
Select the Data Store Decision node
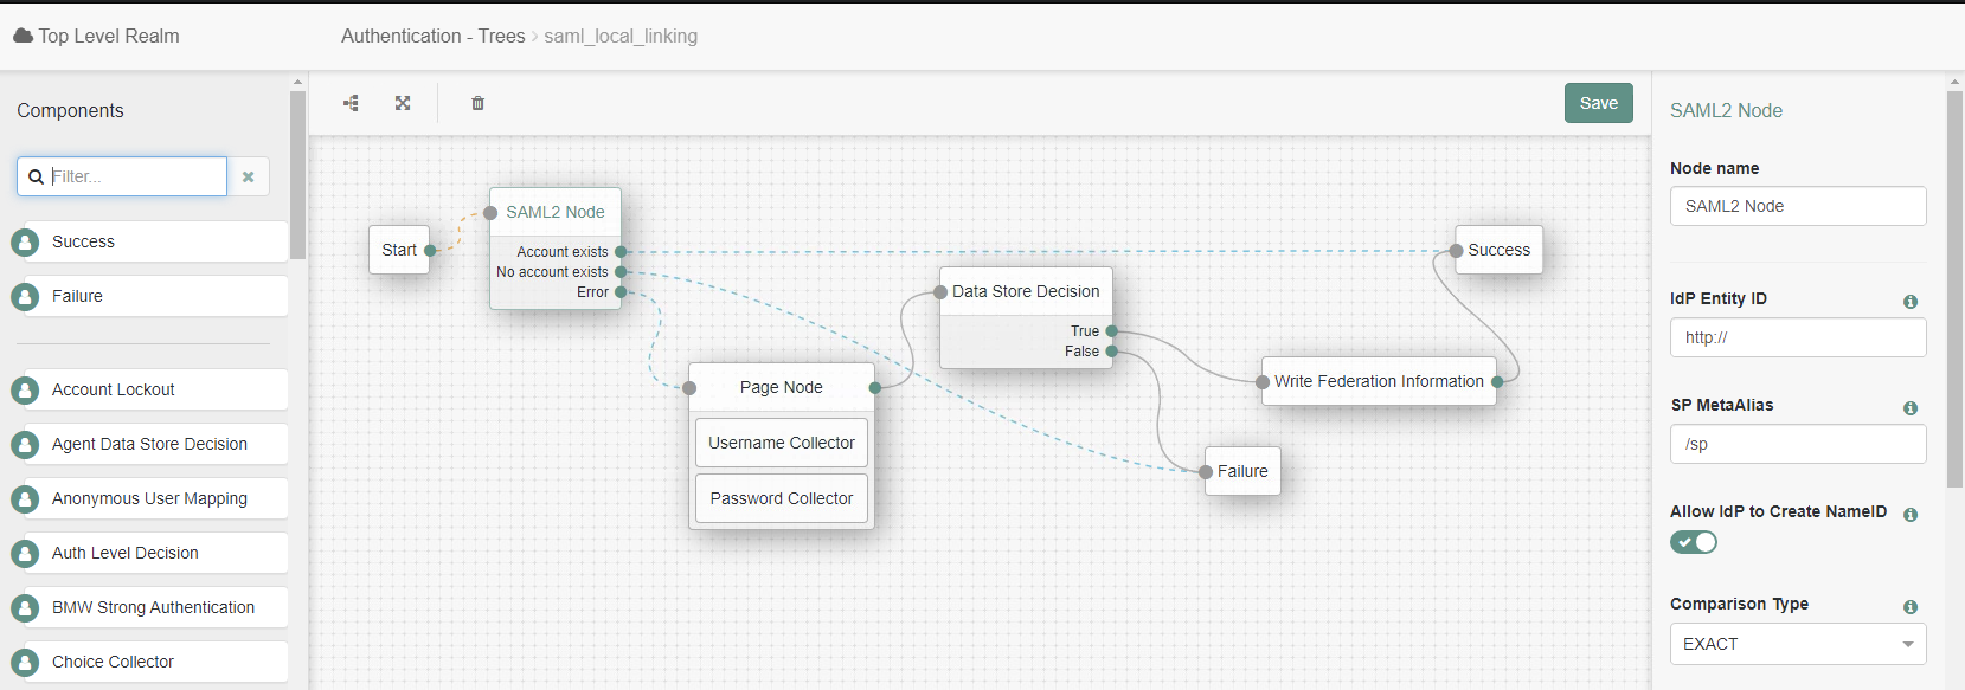click(x=1025, y=292)
